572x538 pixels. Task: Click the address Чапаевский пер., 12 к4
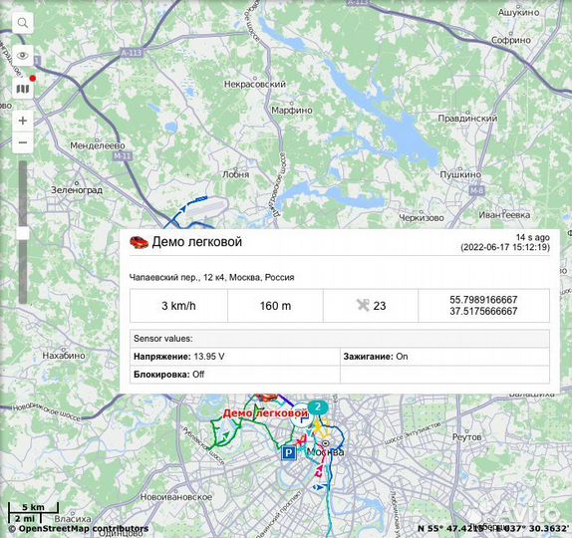pos(211,277)
